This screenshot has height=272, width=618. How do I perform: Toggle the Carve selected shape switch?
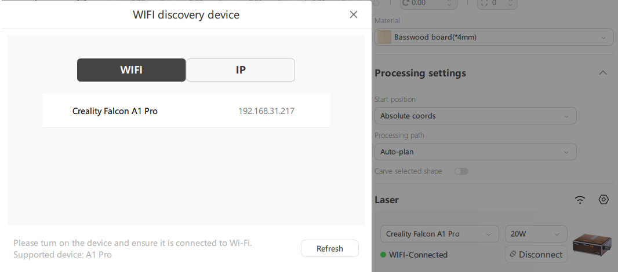(461, 171)
